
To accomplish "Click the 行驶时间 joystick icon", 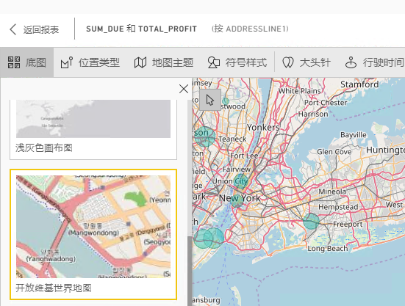I will pyautogui.click(x=351, y=62).
